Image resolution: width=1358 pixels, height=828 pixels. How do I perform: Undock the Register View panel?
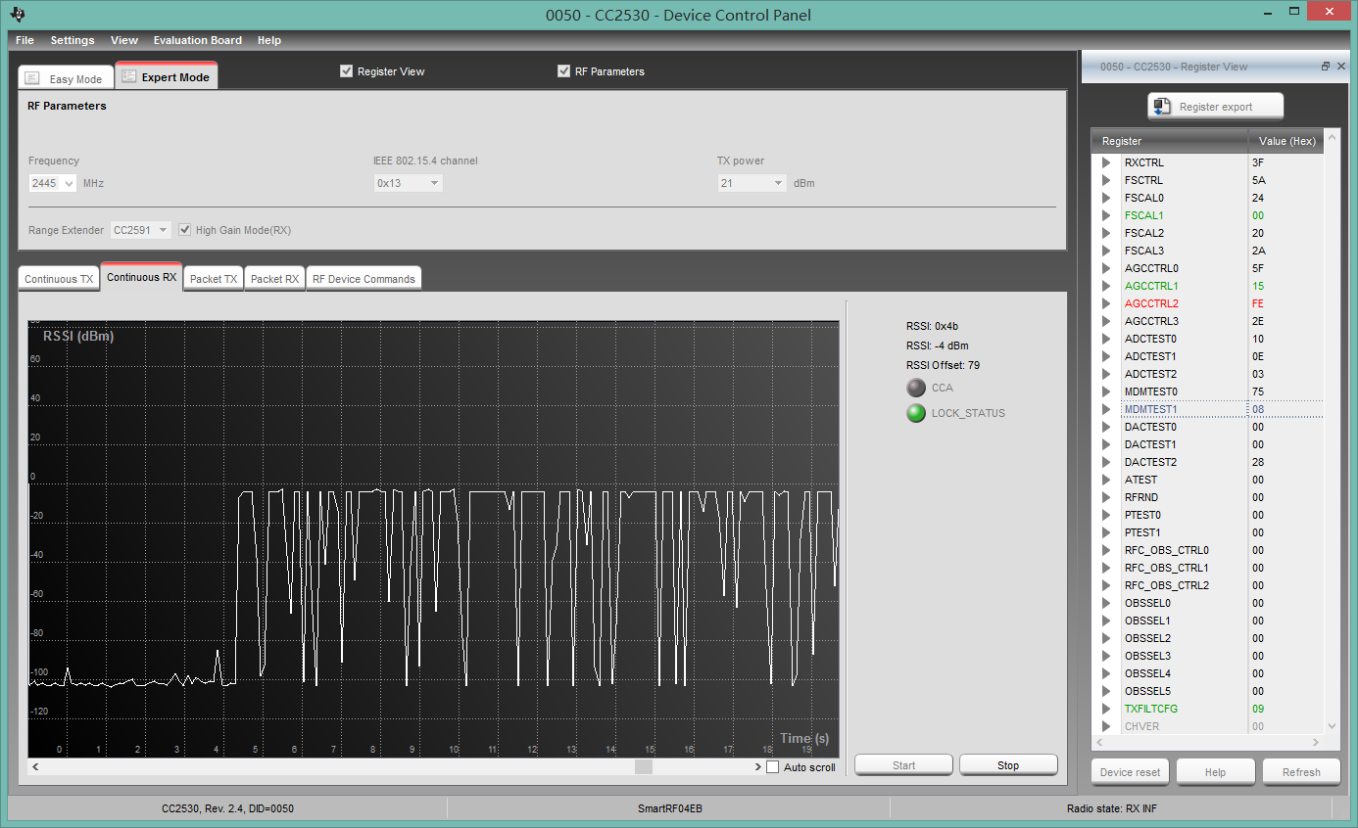pos(1326,67)
